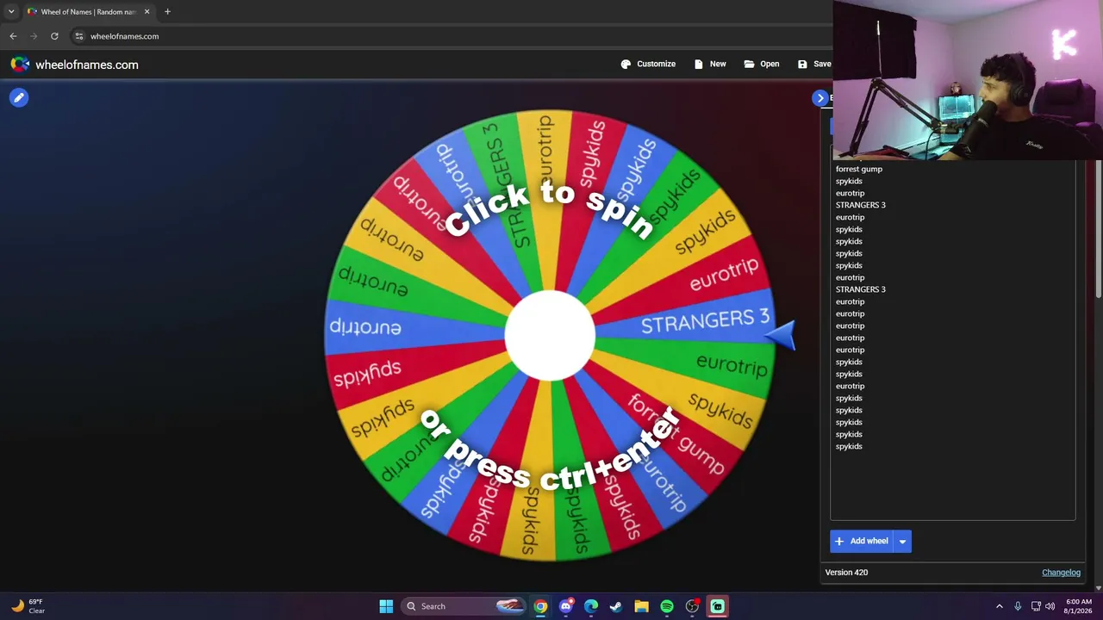
Task: Open a new browser tab
Action: [x=167, y=12]
